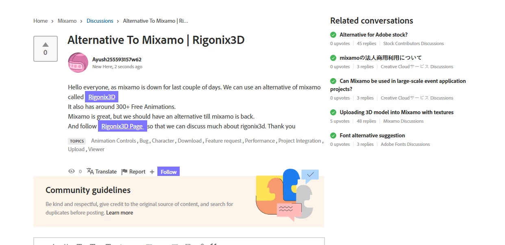Click the Related conversations heading

[372, 21]
